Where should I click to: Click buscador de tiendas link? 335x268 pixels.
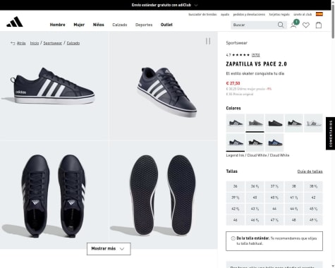coord(202,14)
